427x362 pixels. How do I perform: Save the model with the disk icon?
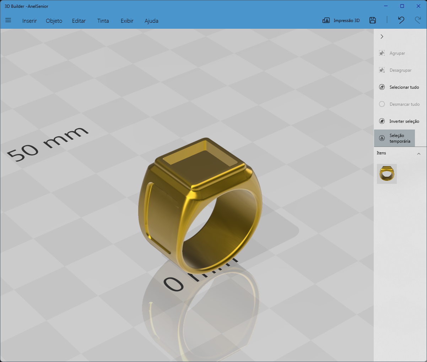(x=373, y=20)
